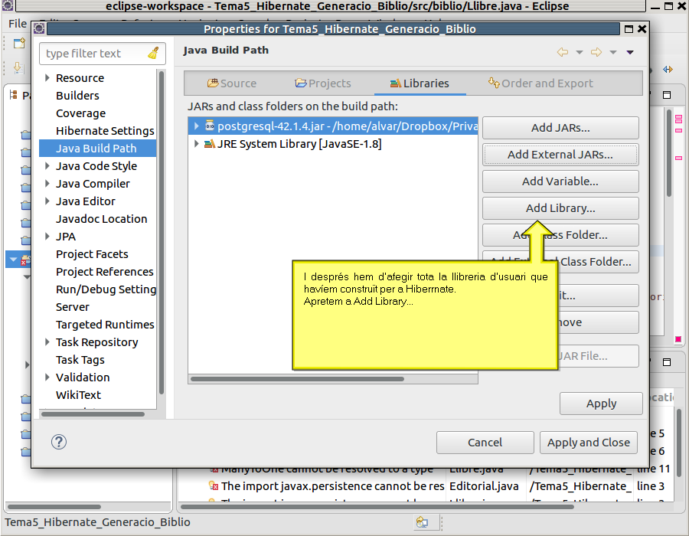Select Hibernate Settings item
689x536 pixels.
coord(105,130)
